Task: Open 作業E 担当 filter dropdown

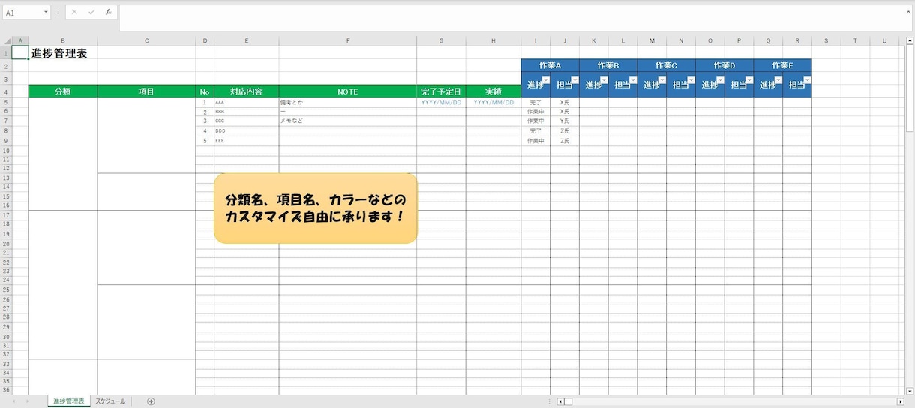Action: pos(808,79)
